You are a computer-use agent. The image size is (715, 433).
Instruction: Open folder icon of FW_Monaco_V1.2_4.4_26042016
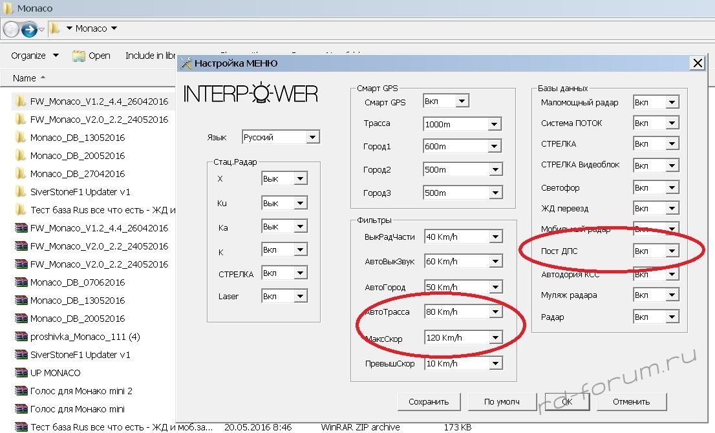pyautogui.click(x=20, y=101)
